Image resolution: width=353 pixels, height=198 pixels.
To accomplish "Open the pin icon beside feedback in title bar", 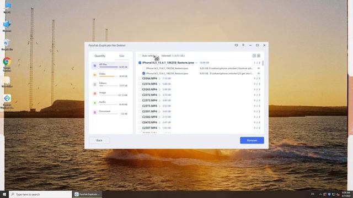I will coord(243,45).
